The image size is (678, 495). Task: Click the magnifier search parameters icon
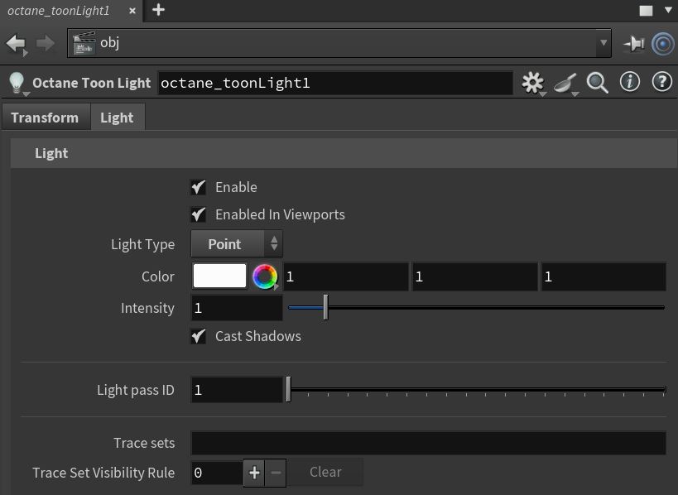pyautogui.click(x=597, y=82)
